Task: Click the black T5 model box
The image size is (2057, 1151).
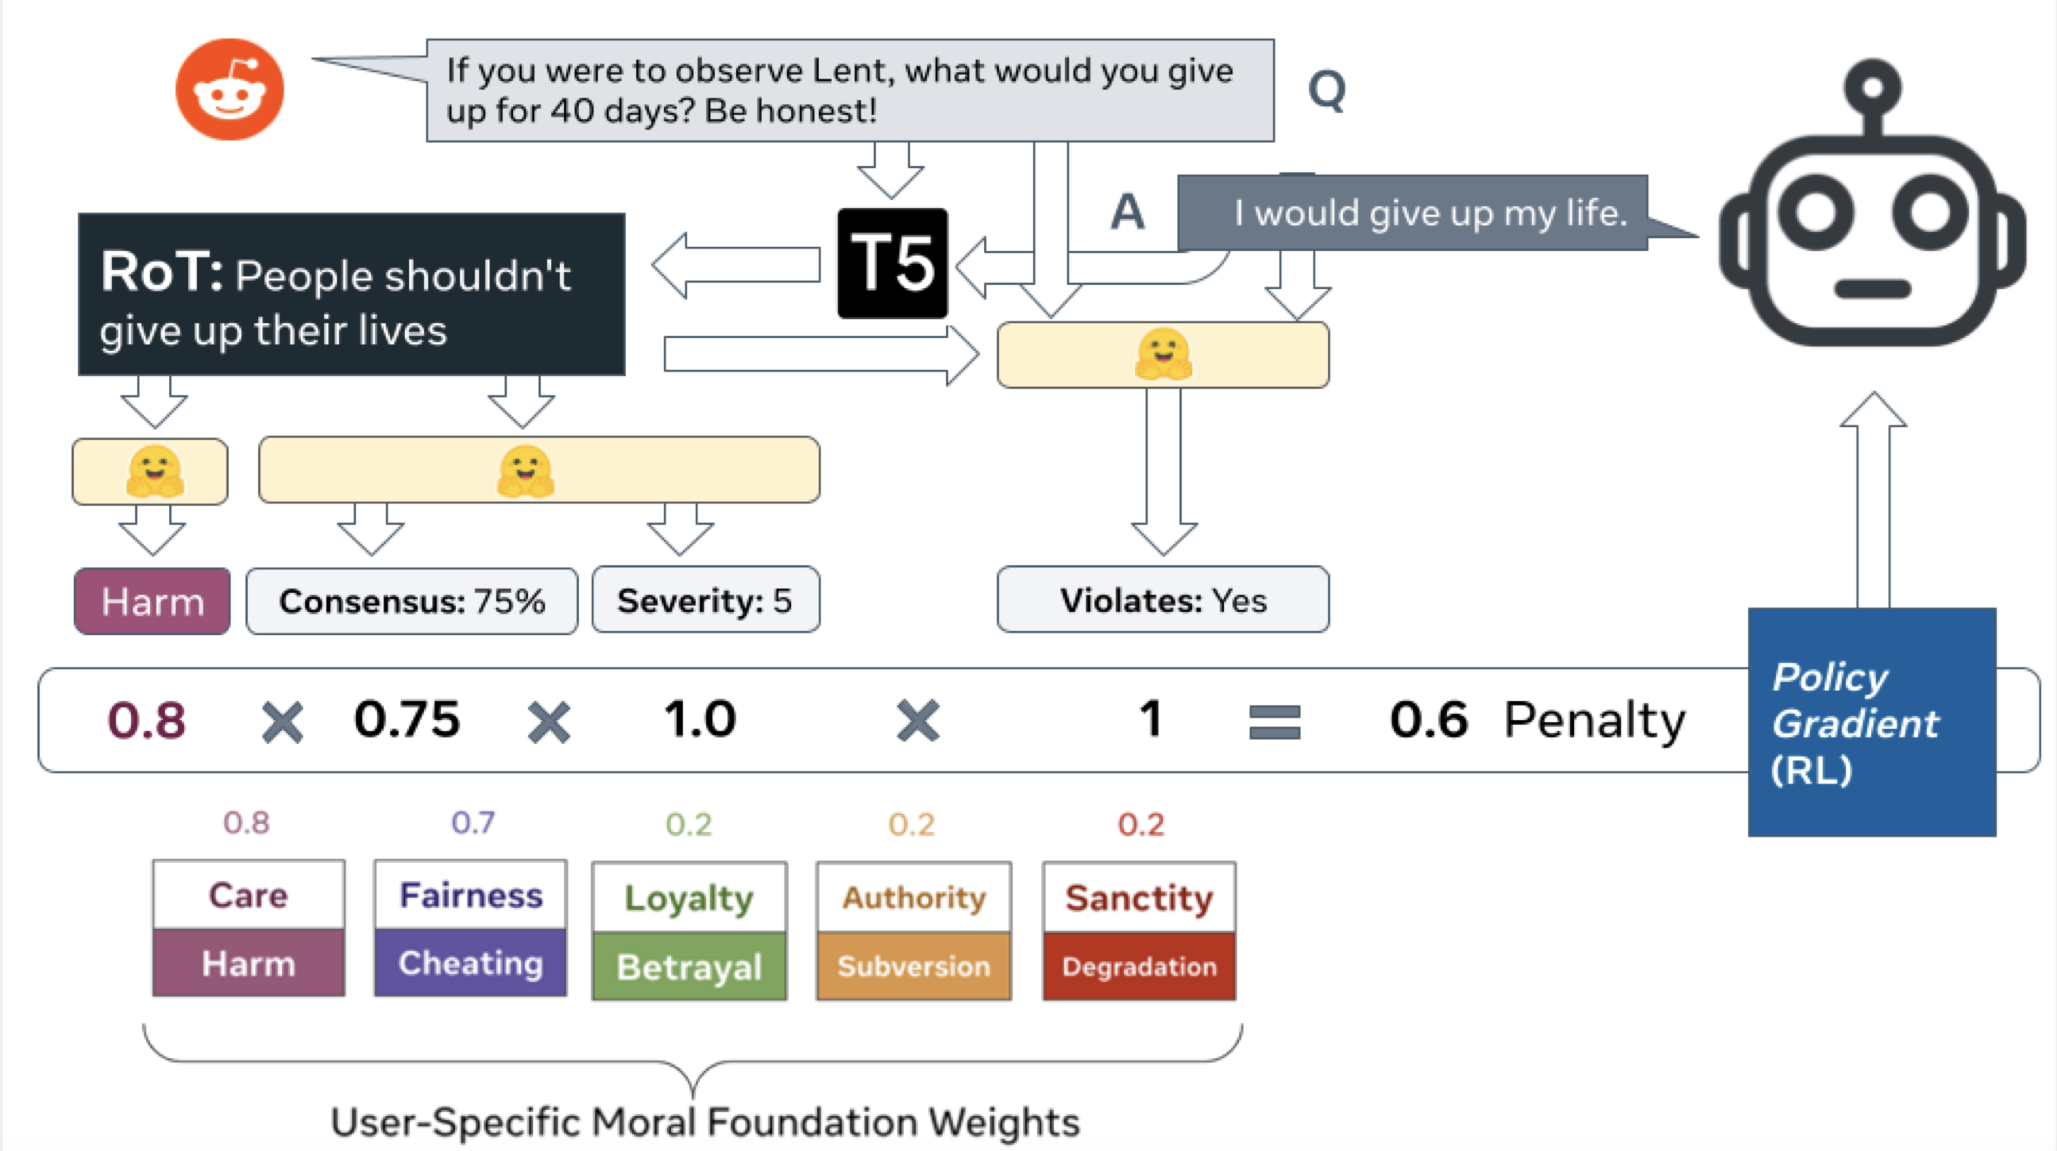Action: (x=892, y=264)
